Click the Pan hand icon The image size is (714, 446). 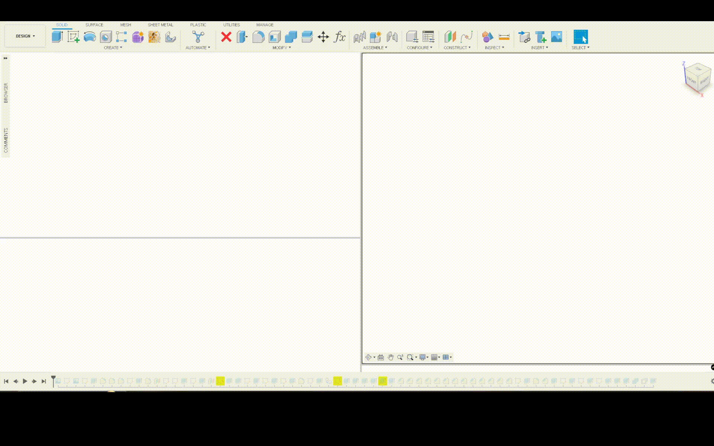coord(390,357)
